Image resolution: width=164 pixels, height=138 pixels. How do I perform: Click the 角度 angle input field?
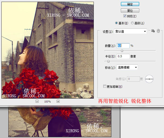coord(133,79)
